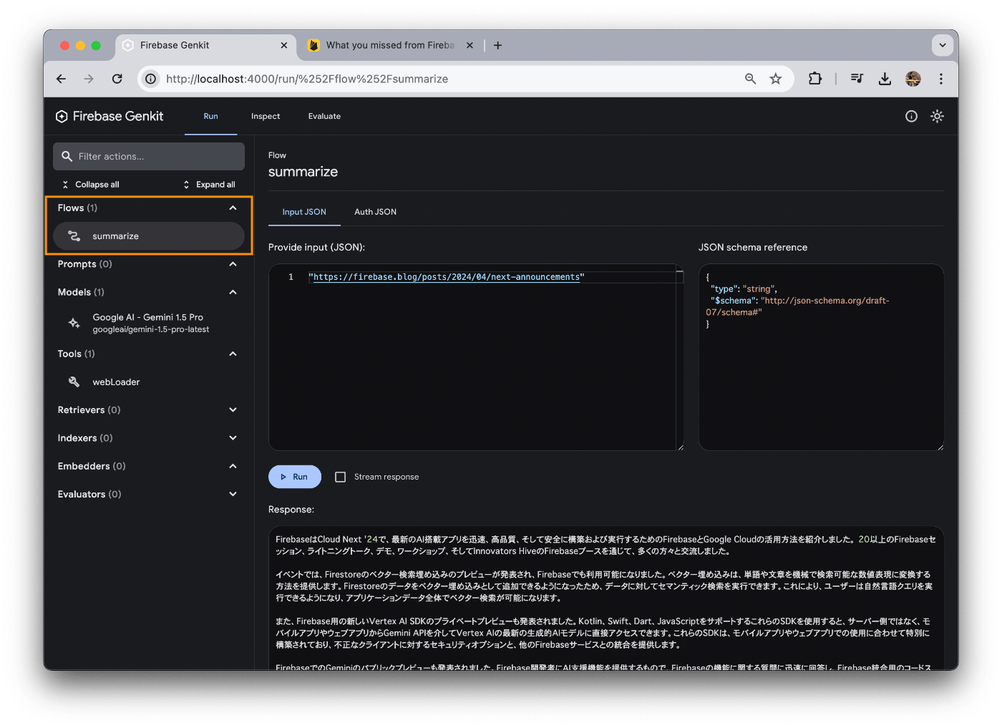Open the tab search dropdown chevron
The image size is (1002, 728).
pos(942,45)
